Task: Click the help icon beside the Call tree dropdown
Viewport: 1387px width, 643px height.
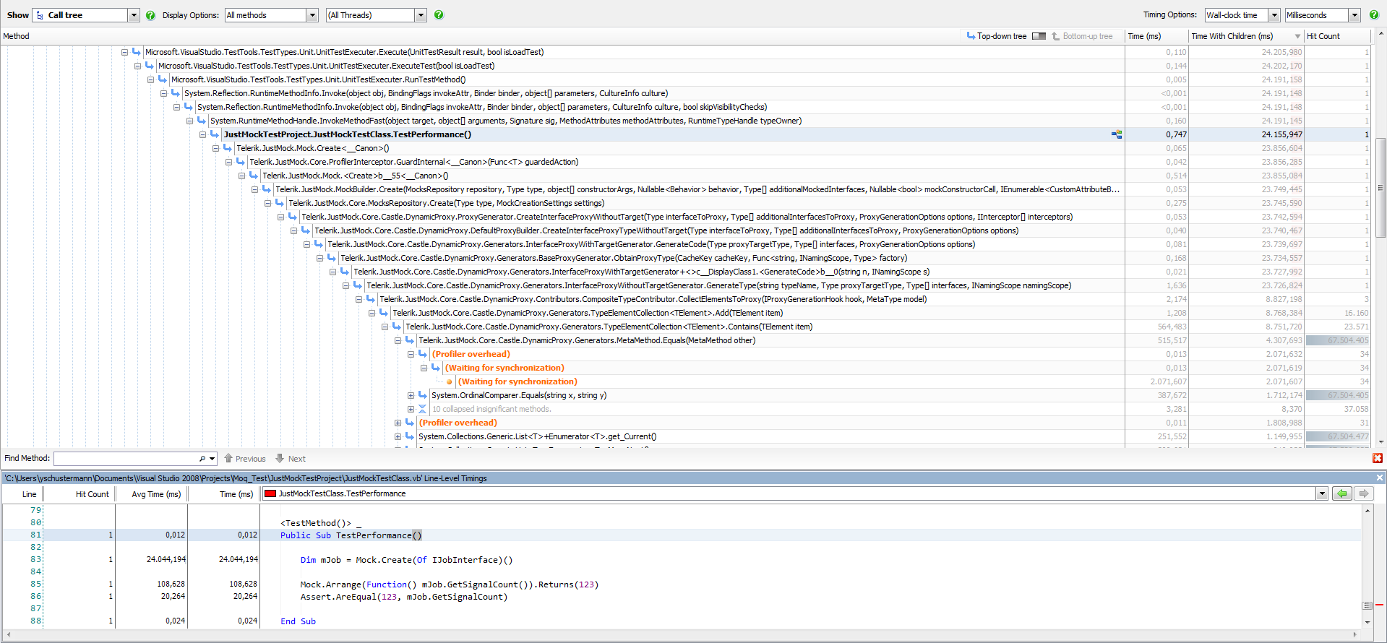Action: (150, 15)
